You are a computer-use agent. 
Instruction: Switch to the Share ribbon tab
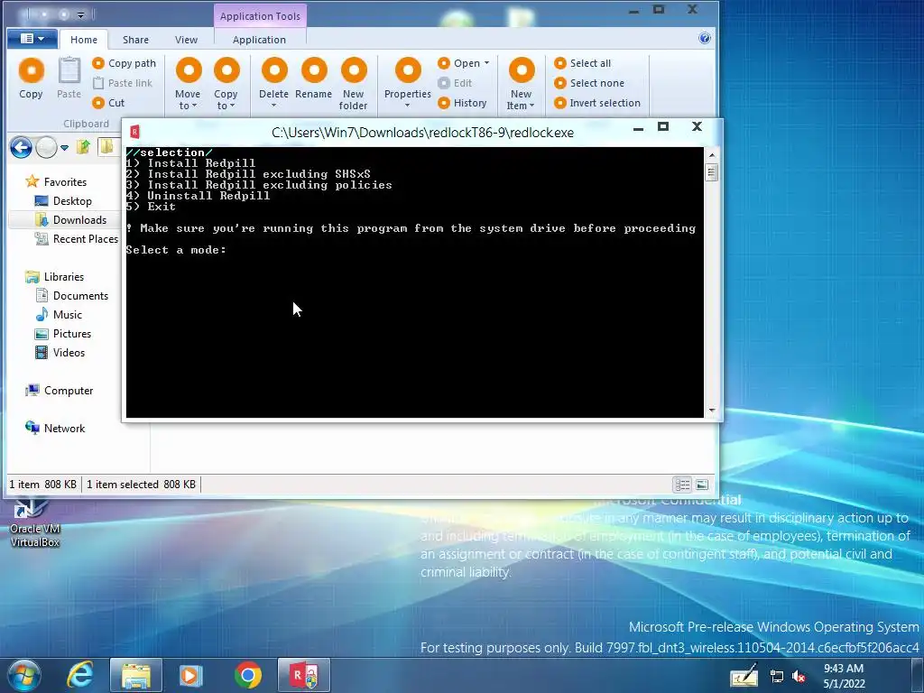click(x=135, y=40)
